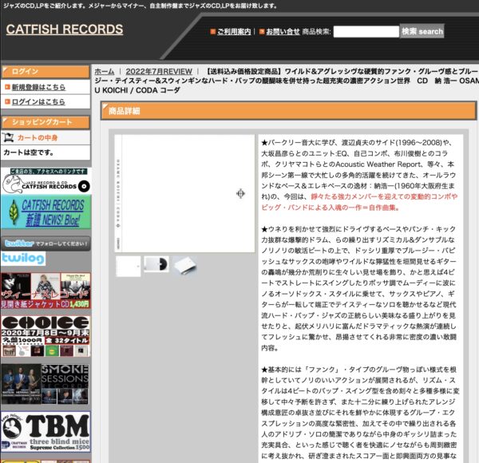Click the ログイン section header

tap(46, 72)
